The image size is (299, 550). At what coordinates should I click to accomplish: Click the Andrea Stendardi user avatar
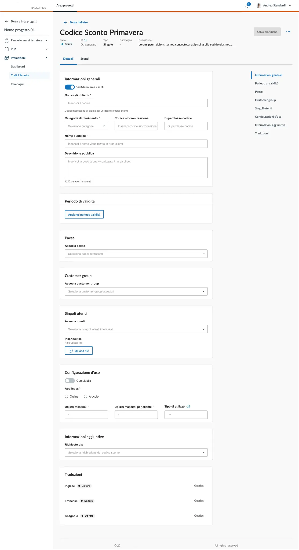(259, 6)
